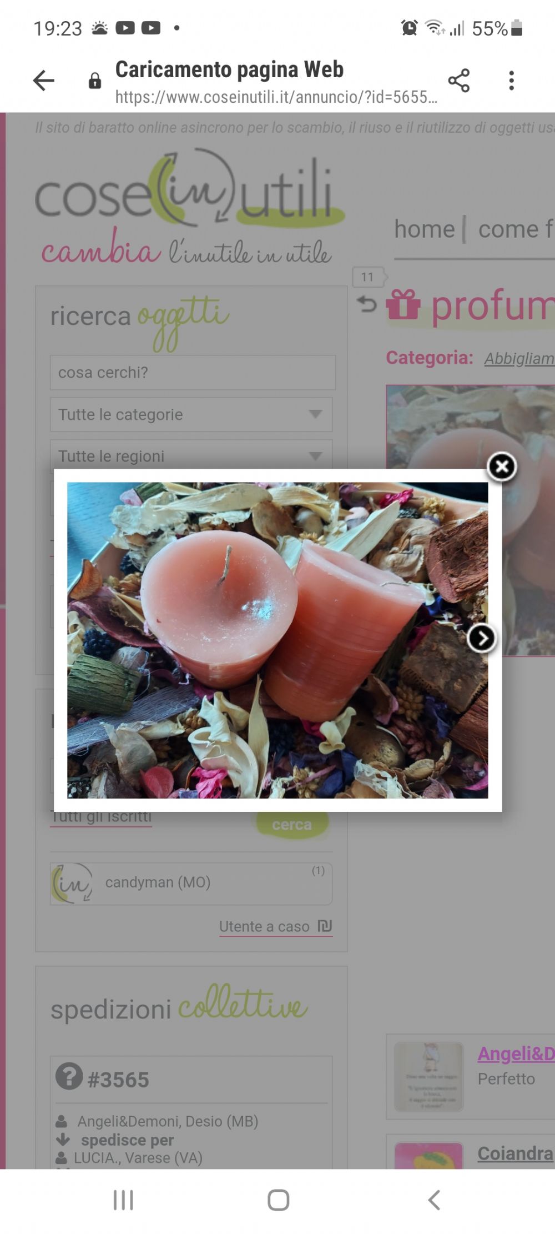Show next photo with arrow button
Viewport: 555px width, 1234px height.
click(481, 639)
